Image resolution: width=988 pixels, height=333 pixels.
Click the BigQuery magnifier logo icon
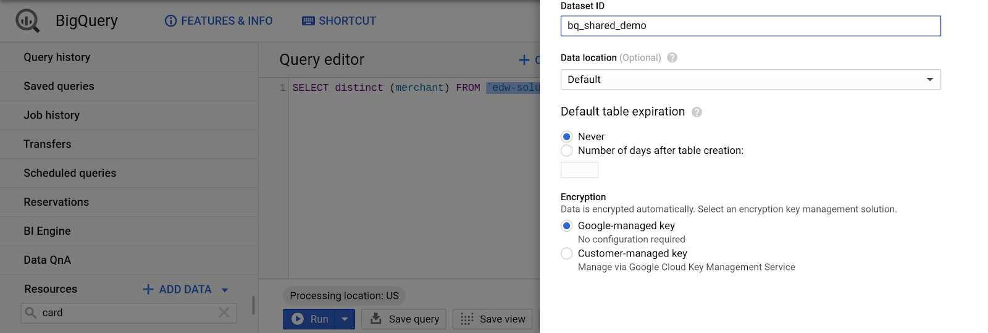click(27, 21)
